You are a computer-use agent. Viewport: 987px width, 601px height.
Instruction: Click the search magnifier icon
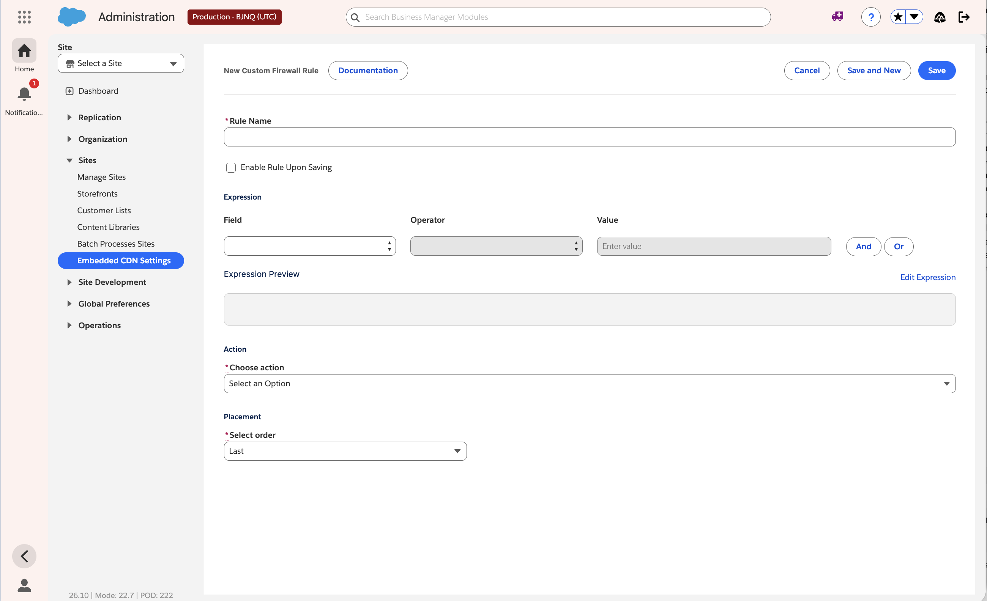(355, 17)
